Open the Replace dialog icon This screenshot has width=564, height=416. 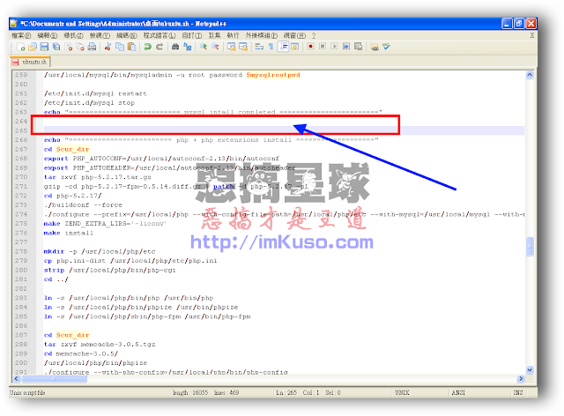tap(188, 47)
